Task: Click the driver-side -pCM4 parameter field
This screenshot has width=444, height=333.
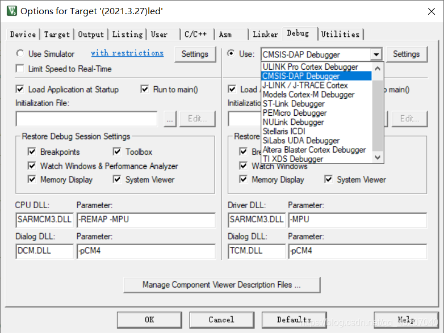Action: (x=358, y=251)
